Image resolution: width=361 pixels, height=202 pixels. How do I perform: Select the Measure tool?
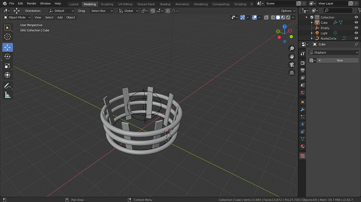pos(7,95)
